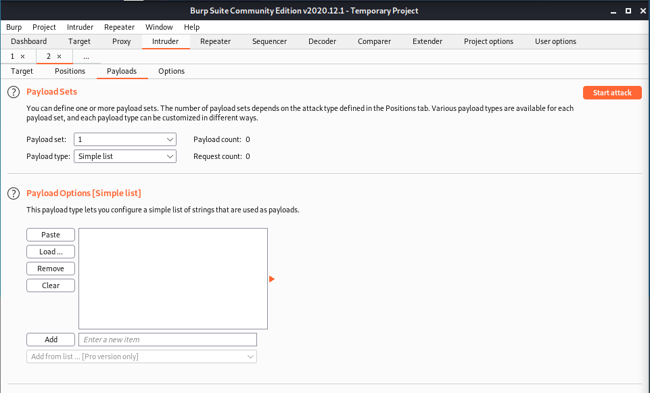Click Clear to empty payload list

coord(51,285)
